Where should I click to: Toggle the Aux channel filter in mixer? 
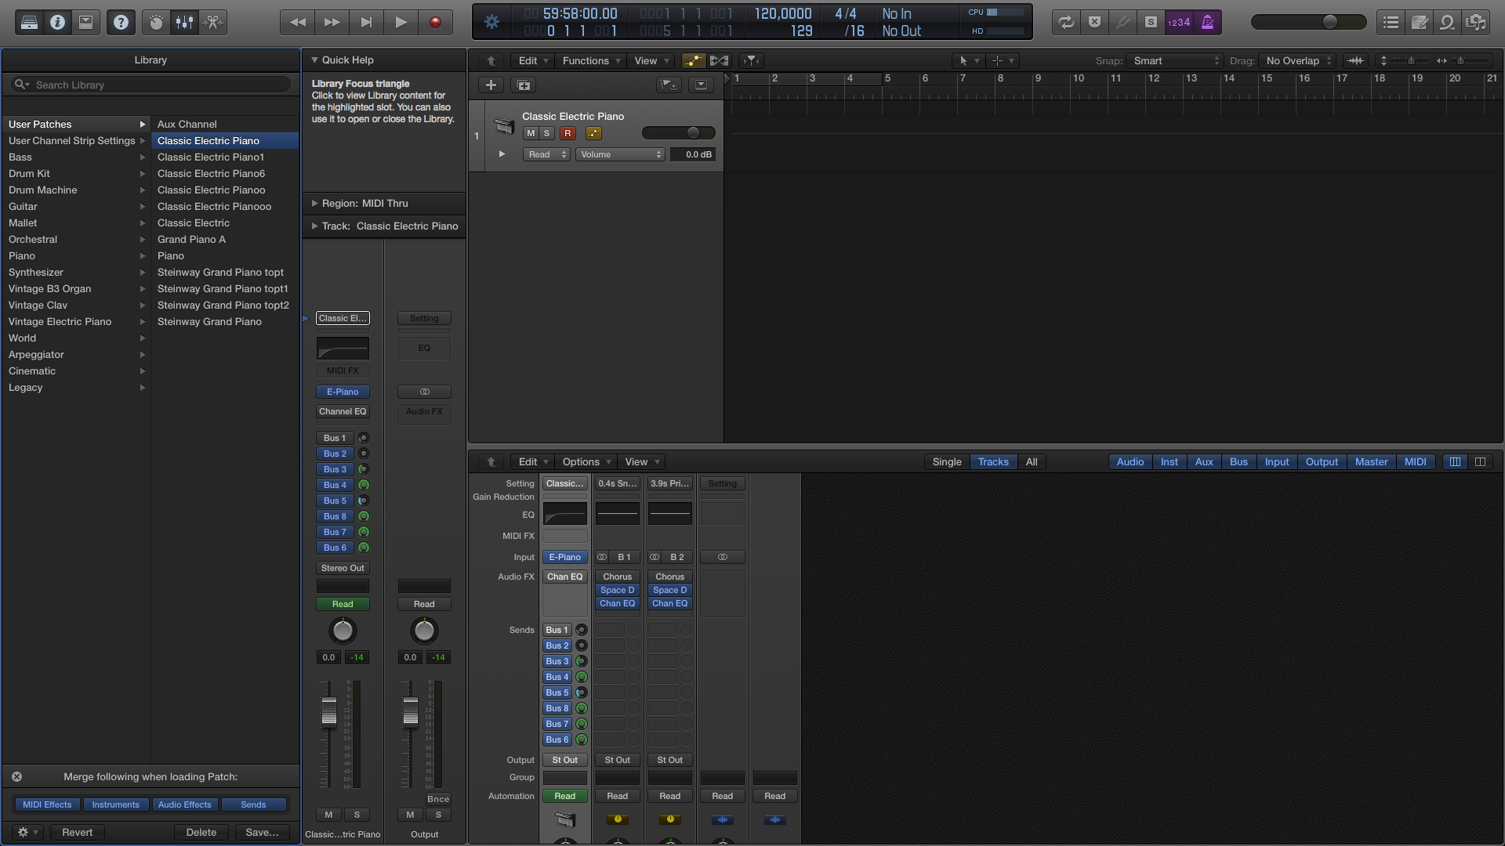click(x=1204, y=461)
